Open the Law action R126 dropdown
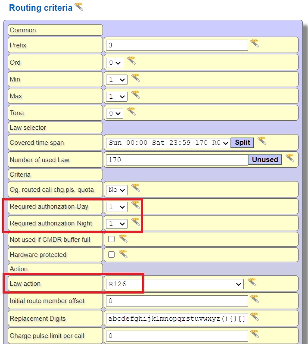Image resolution: width=308 pixels, height=344 pixels. (x=174, y=284)
